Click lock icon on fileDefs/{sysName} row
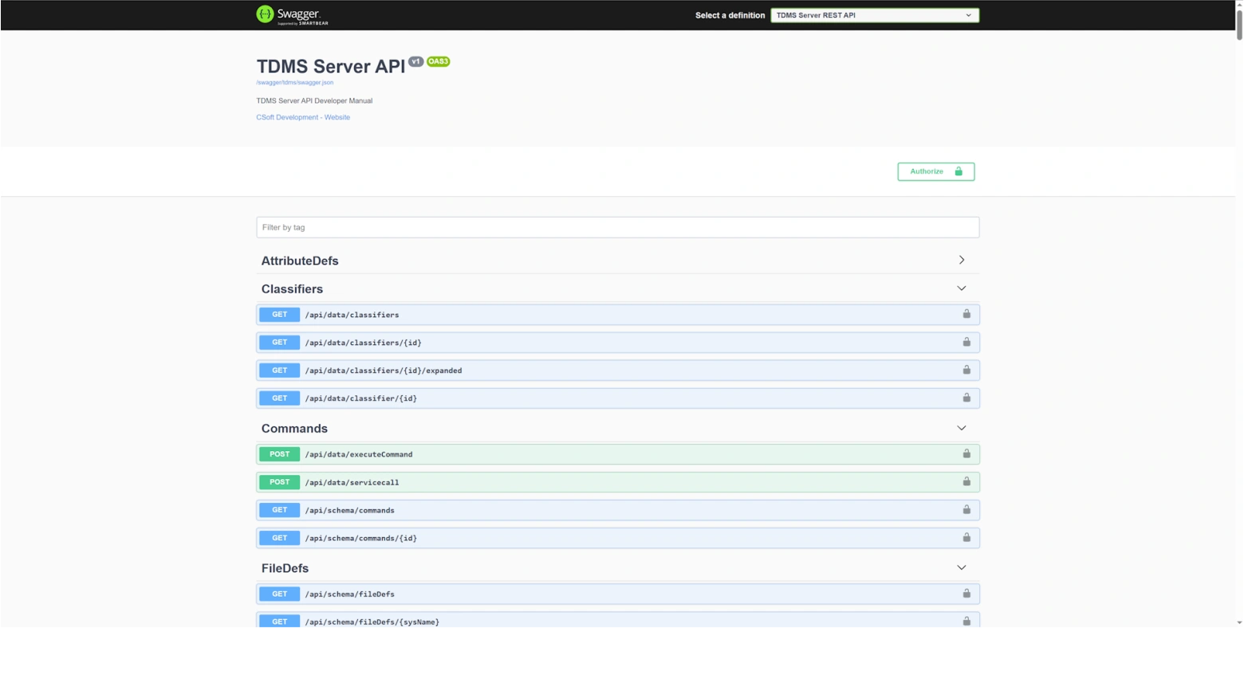 (966, 621)
